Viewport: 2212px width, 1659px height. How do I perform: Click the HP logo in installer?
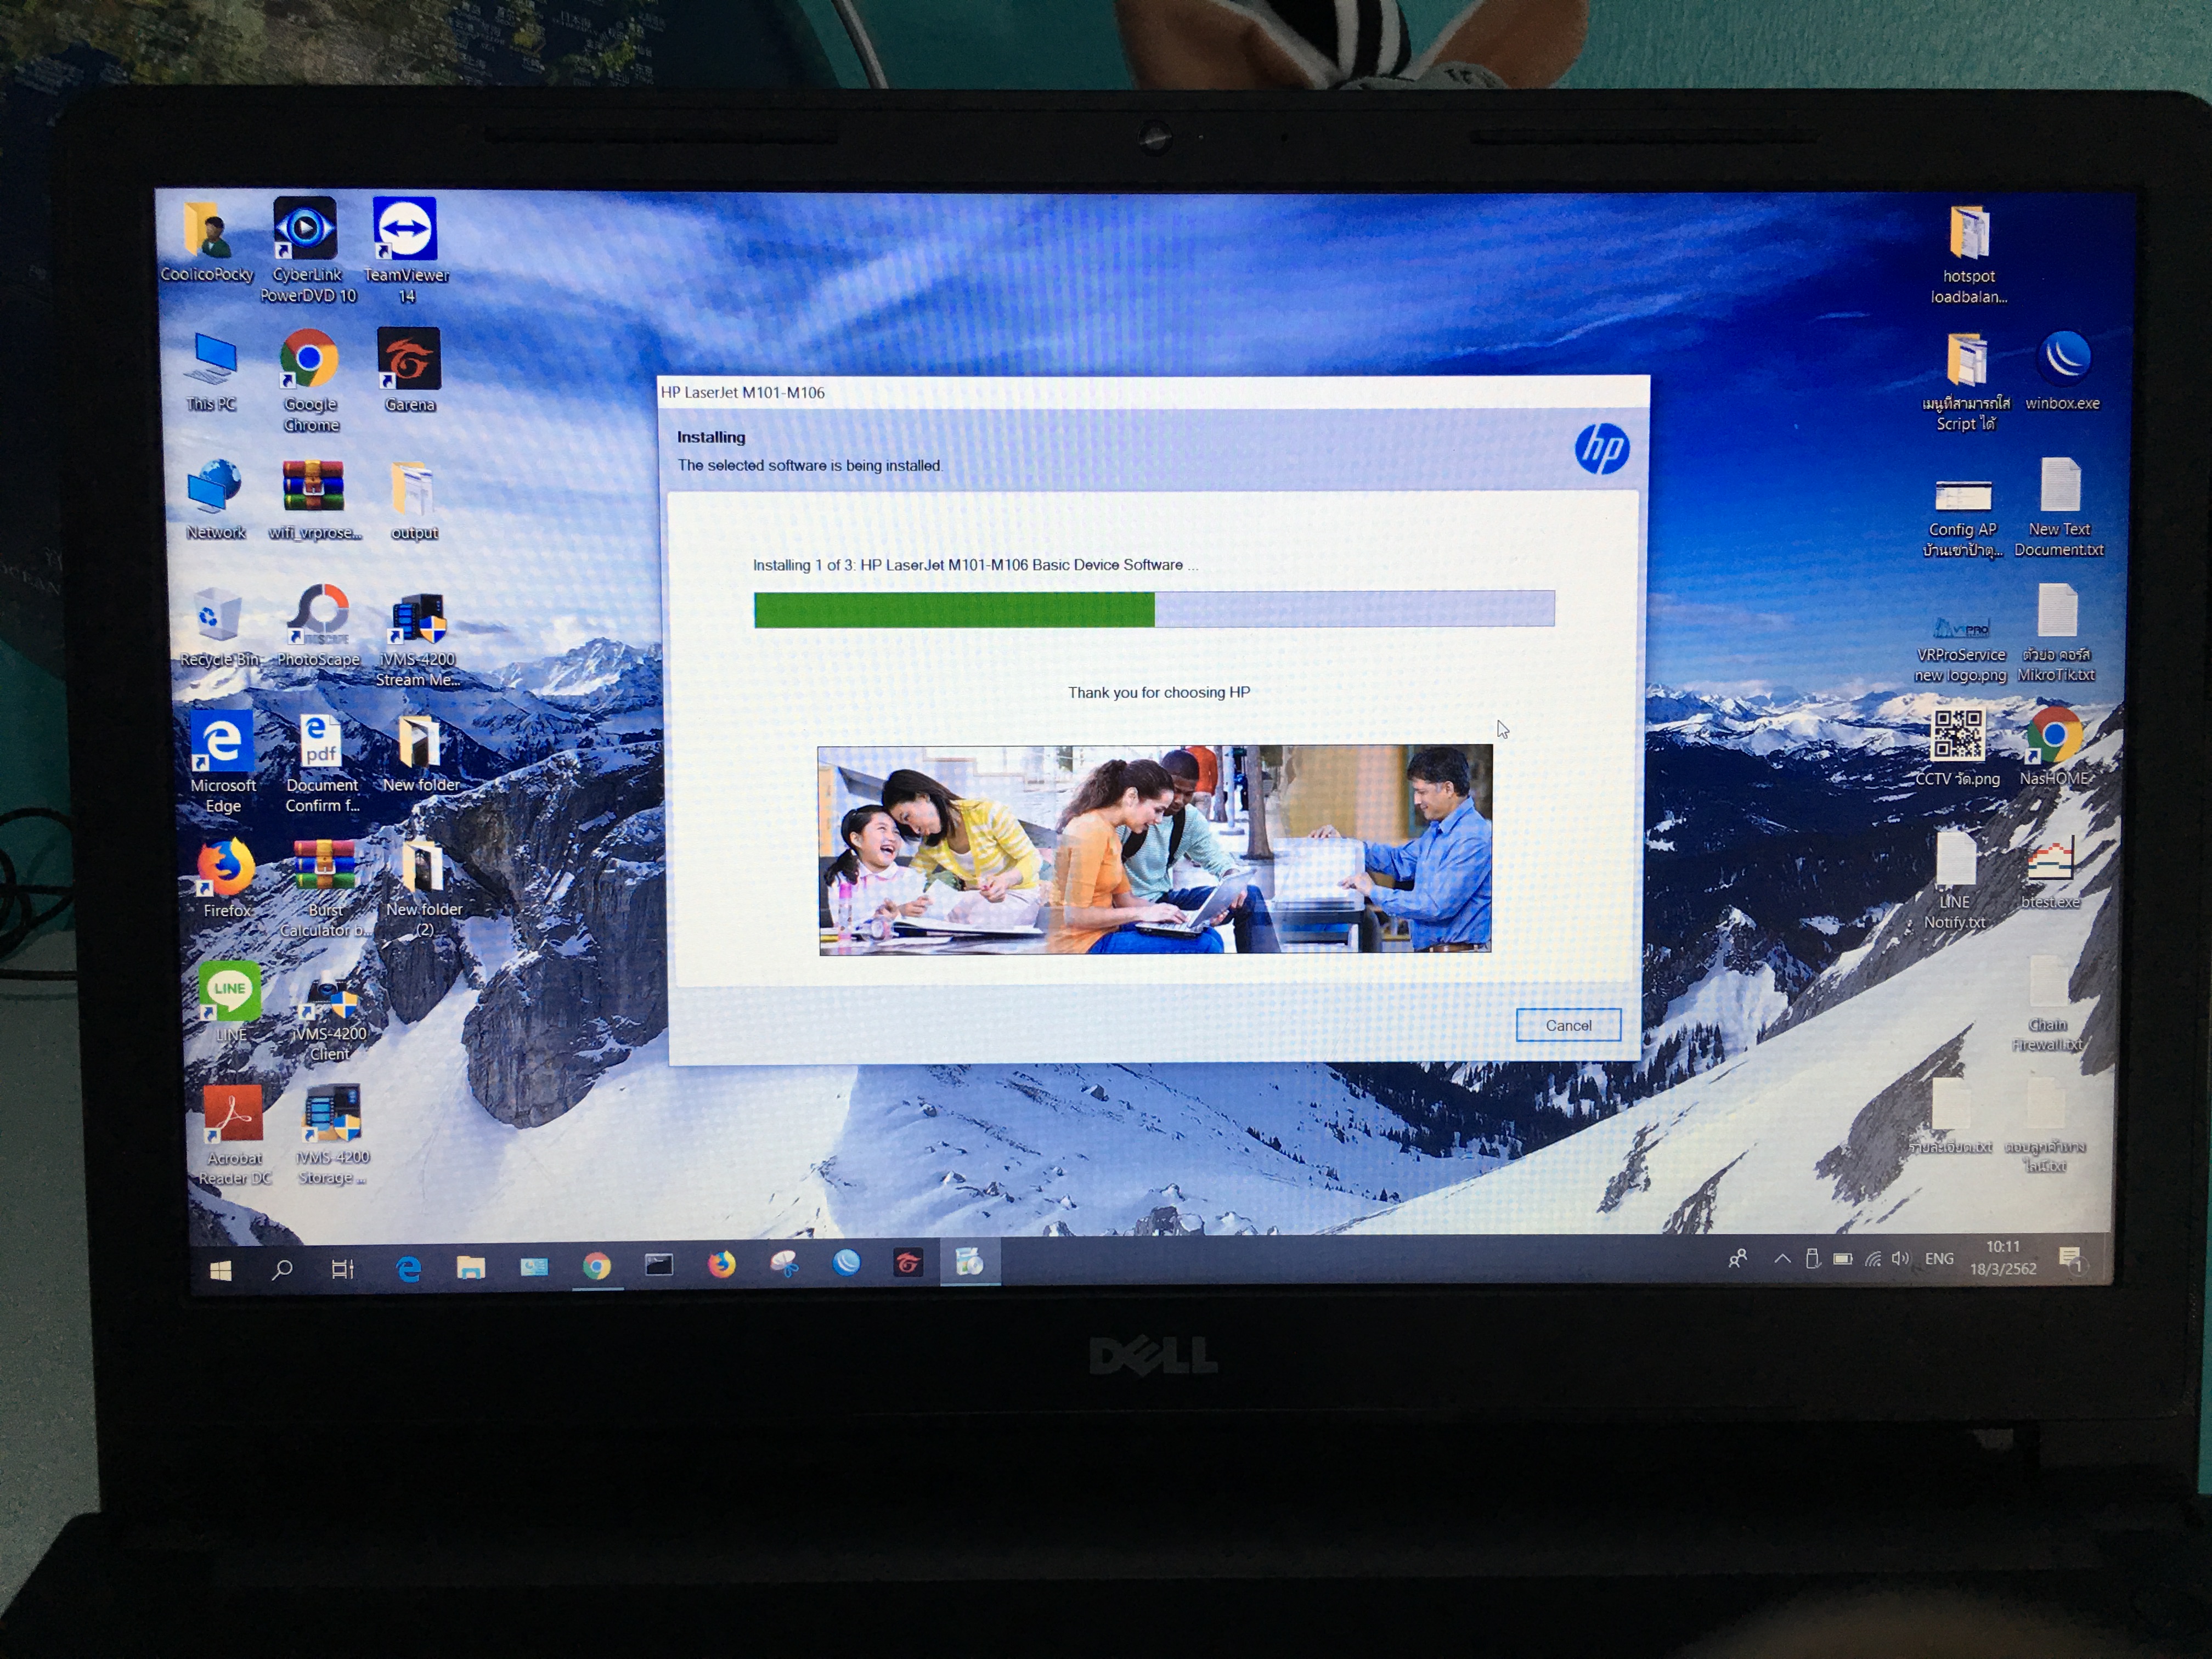tap(1601, 448)
